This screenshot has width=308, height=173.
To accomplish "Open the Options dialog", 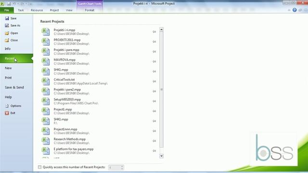I will [x=13, y=106].
